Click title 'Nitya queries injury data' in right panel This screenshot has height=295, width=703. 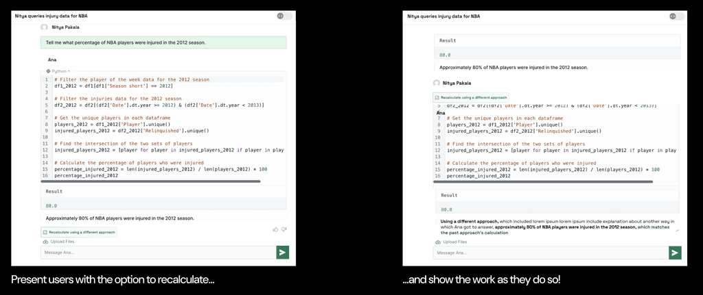(x=444, y=16)
